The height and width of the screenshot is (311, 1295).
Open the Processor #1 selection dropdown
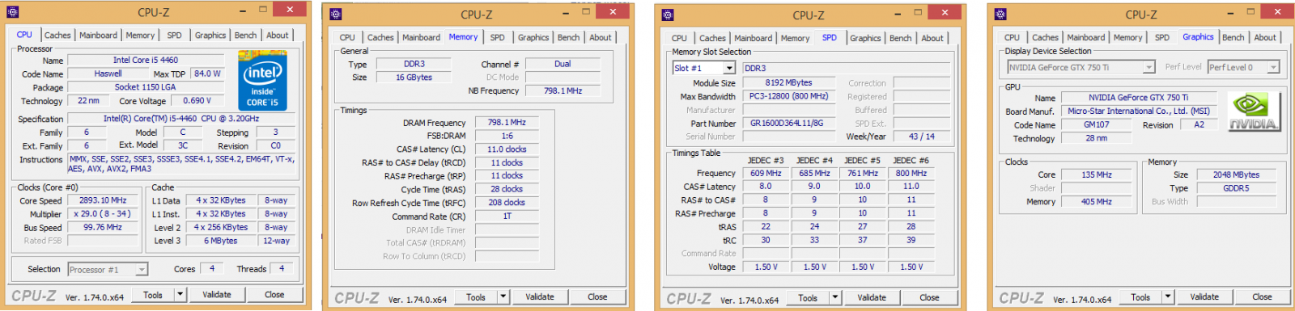point(142,269)
